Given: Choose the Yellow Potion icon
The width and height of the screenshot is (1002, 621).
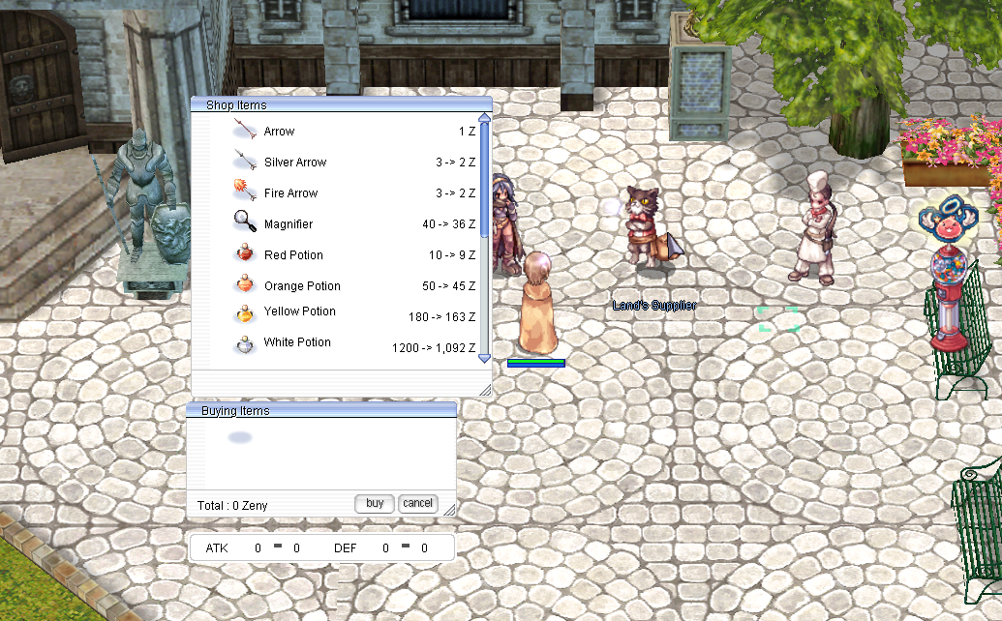Looking at the screenshot, I should [245, 313].
